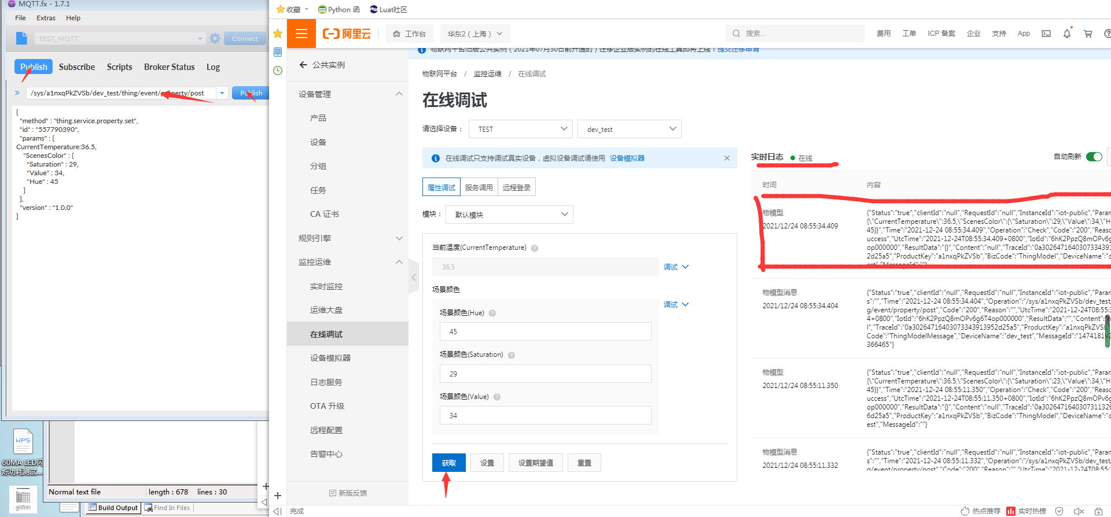Click the mute speaker icon in status bar
The height and width of the screenshot is (517, 1111).
click(x=1079, y=511)
